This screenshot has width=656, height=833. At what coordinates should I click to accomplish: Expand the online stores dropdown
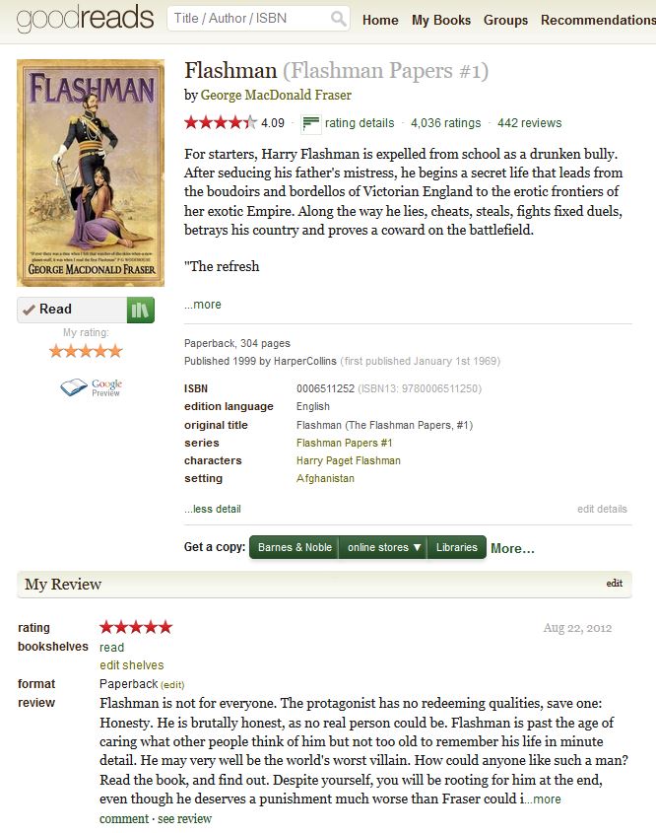click(384, 547)
